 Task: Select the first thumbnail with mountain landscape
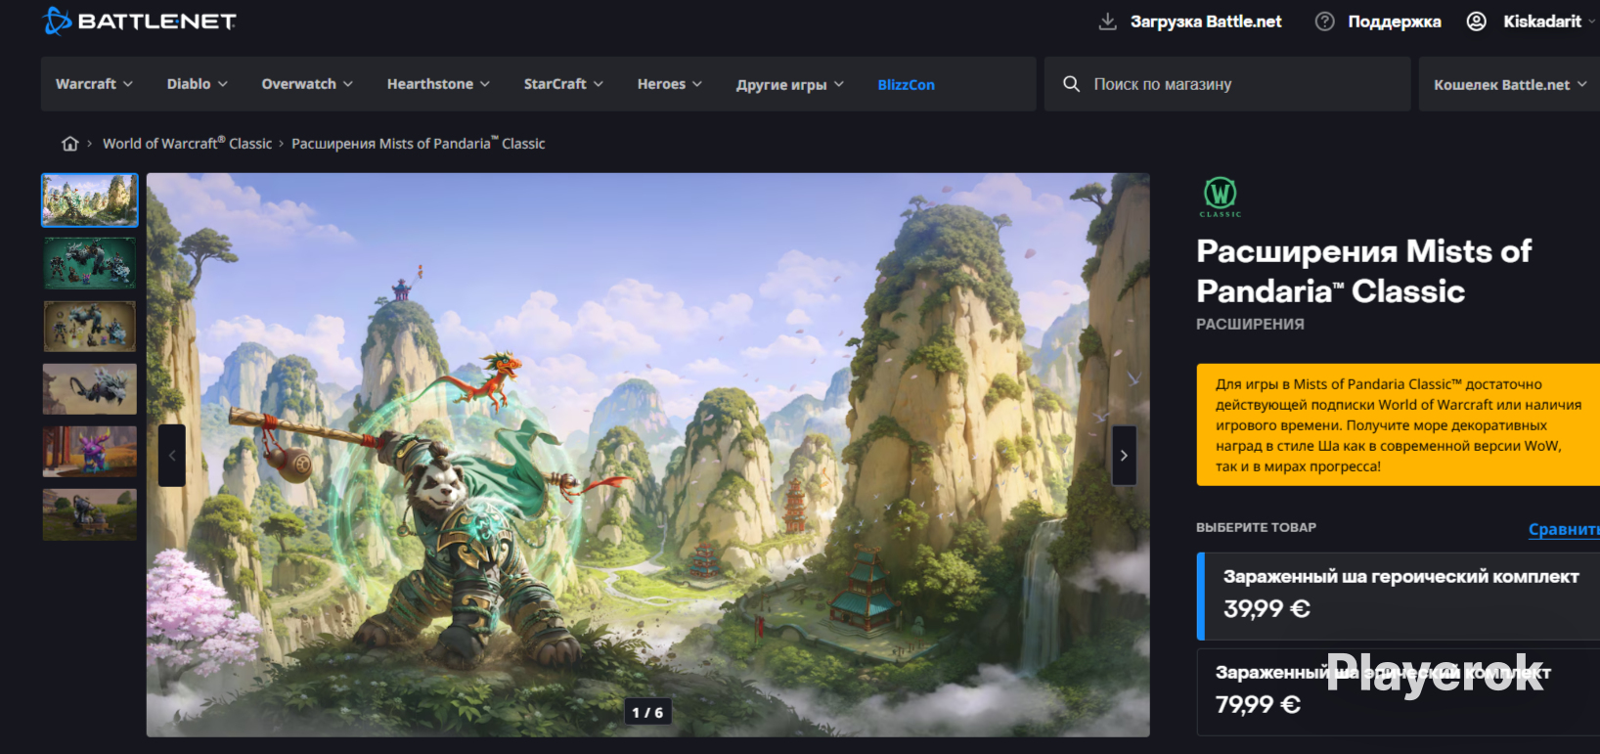click(90, 200)
